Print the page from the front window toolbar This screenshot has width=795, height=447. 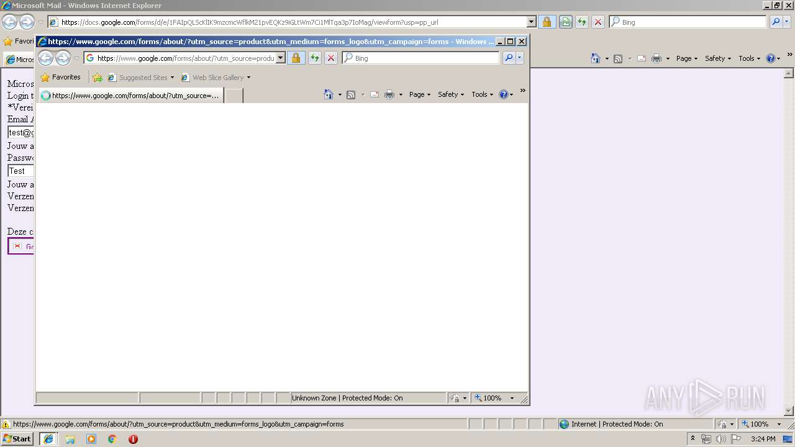click(x=389, y=94)
